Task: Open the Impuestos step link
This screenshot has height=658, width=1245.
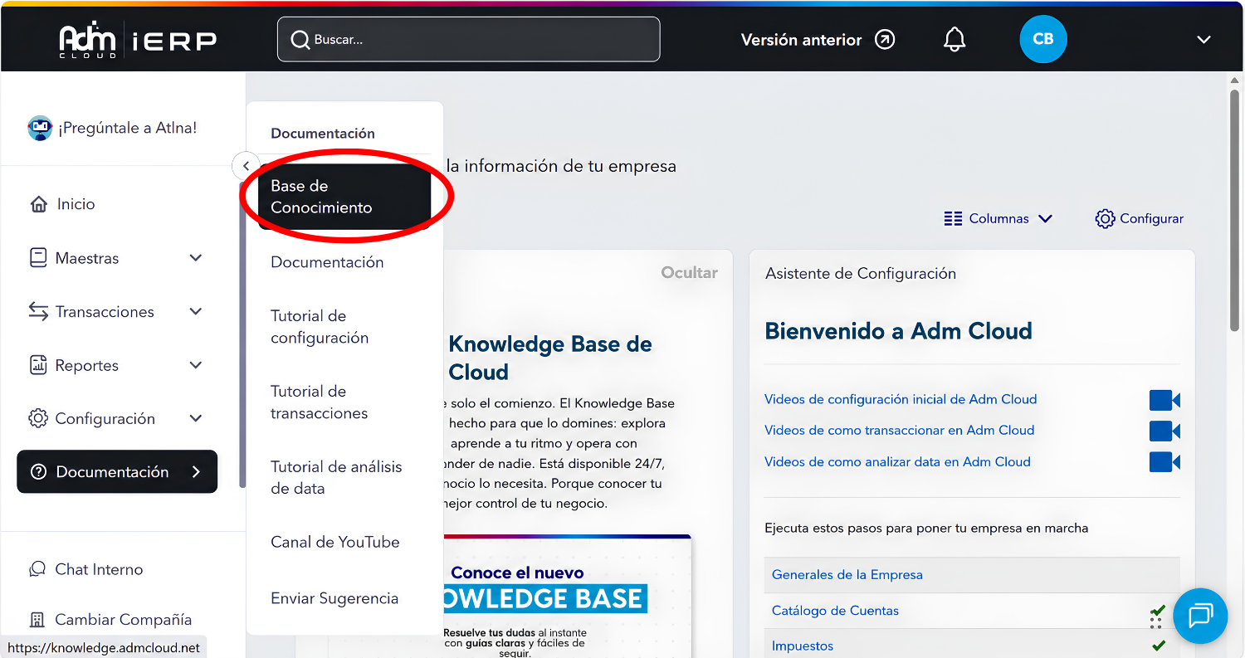Action: 803,646
